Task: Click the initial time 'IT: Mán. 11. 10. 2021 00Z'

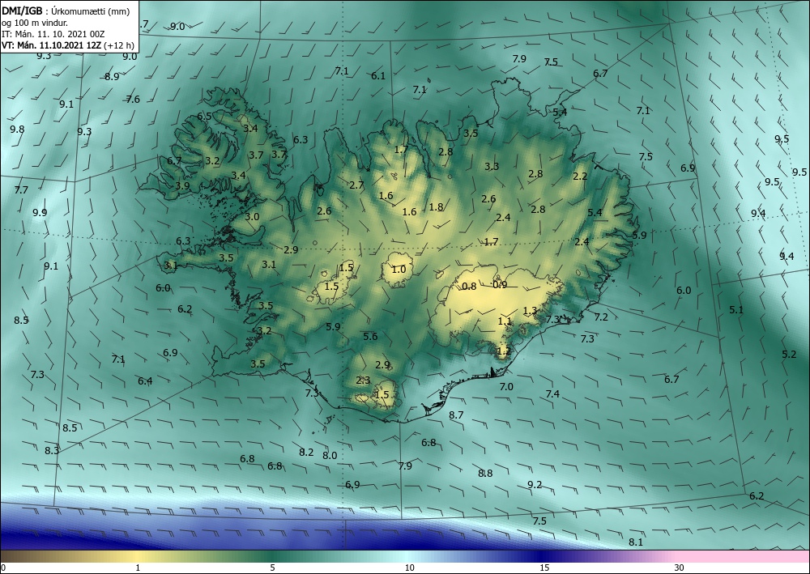Action: point(53,34)
